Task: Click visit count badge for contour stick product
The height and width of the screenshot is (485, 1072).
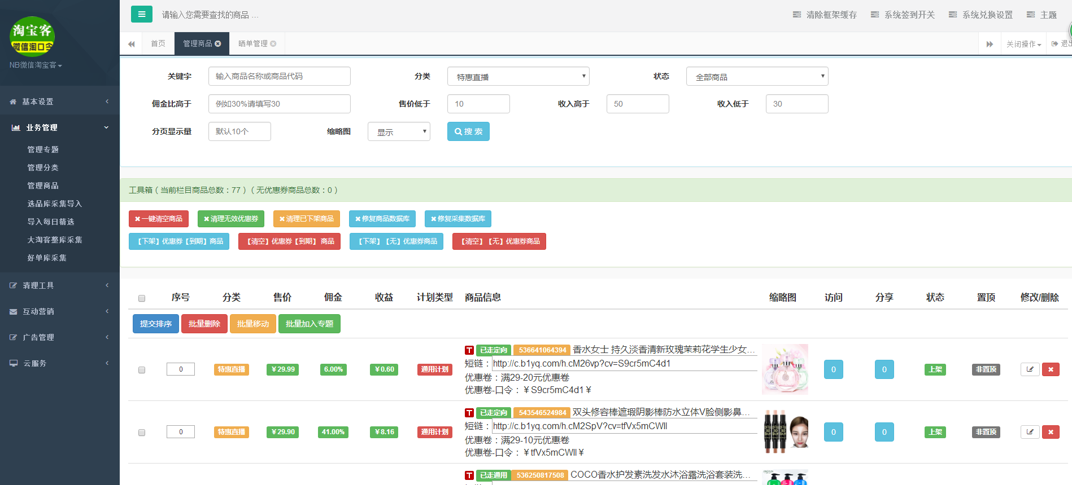Action: [x=834, y=432]
